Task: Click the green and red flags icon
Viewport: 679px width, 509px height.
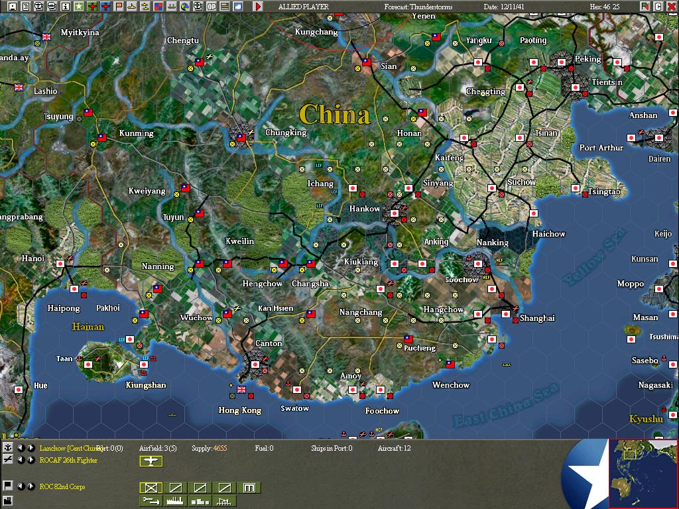Action: coord(645,6)
